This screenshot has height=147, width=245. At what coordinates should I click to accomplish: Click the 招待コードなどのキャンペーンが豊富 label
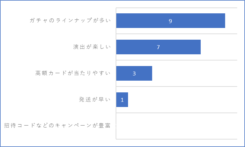(57, 126)
